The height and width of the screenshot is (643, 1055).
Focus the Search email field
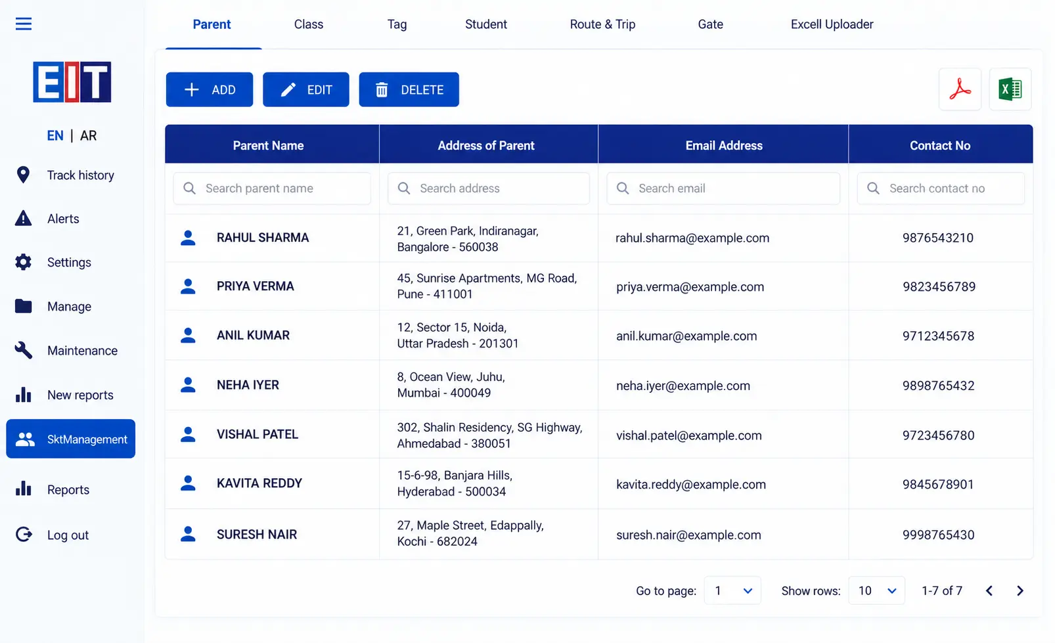click(723, 188)
